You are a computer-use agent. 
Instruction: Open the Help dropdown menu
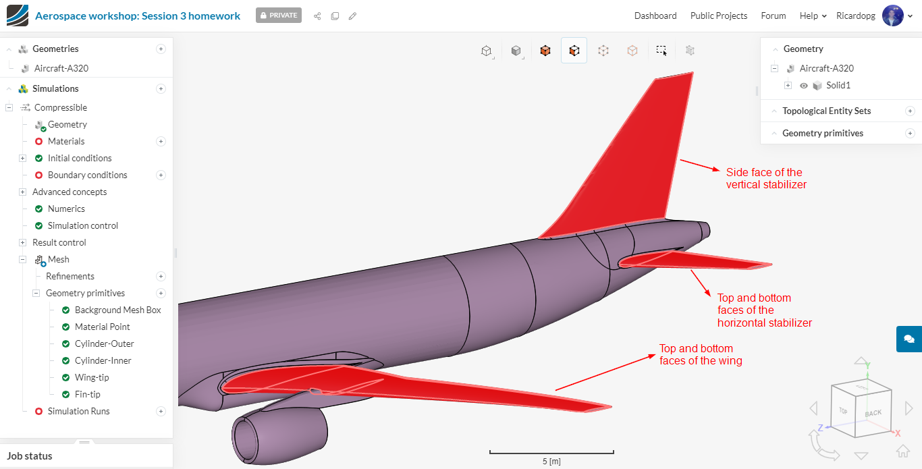(x=813, y=16)
